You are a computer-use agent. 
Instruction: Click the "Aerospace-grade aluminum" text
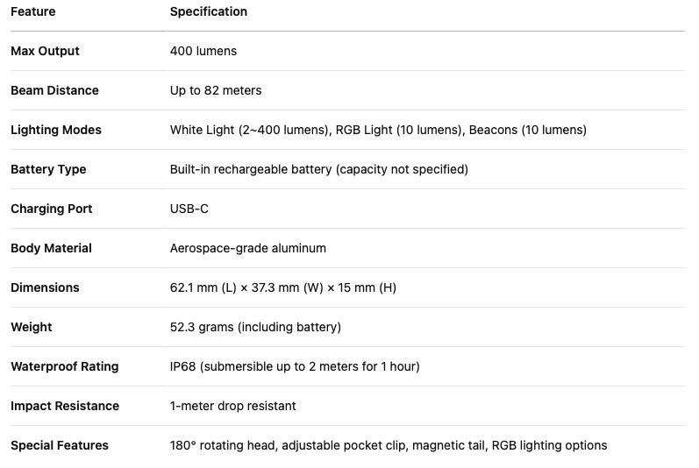tap(247, 248)
